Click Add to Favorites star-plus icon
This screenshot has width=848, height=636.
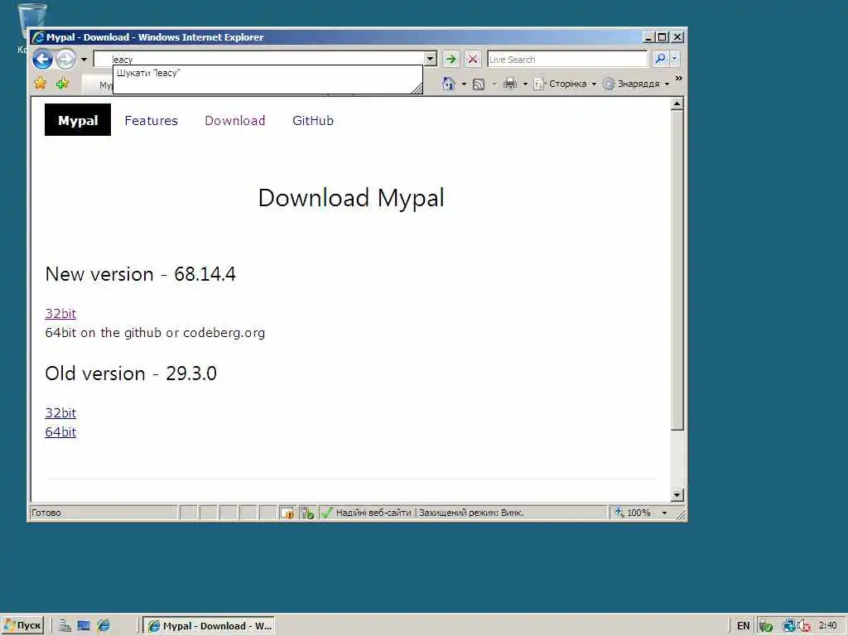point(62,84)
